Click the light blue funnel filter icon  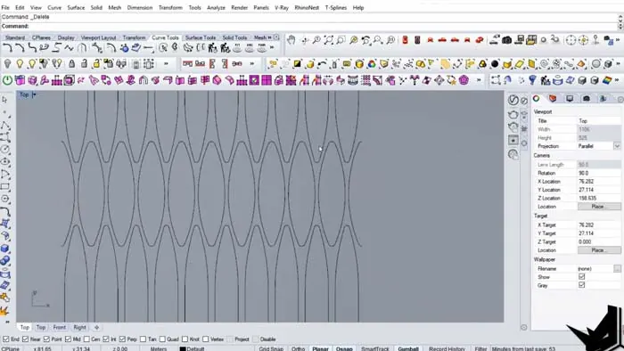(532, 80)
